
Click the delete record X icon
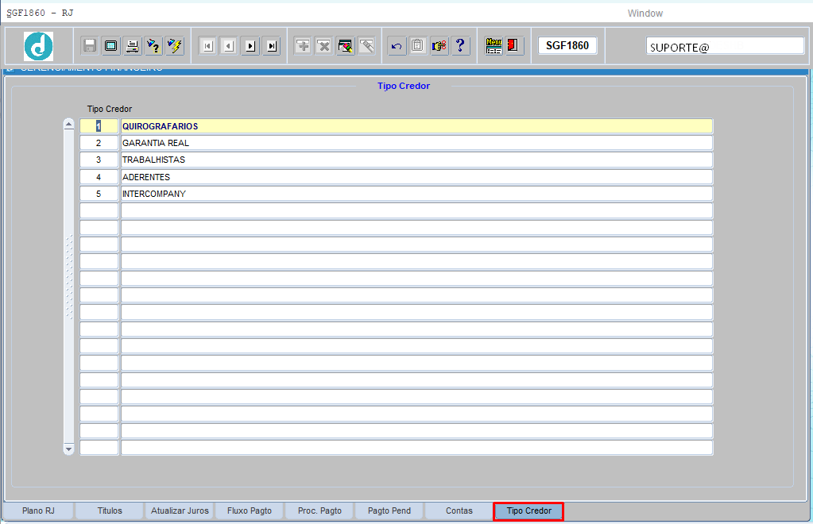[323, 46]
